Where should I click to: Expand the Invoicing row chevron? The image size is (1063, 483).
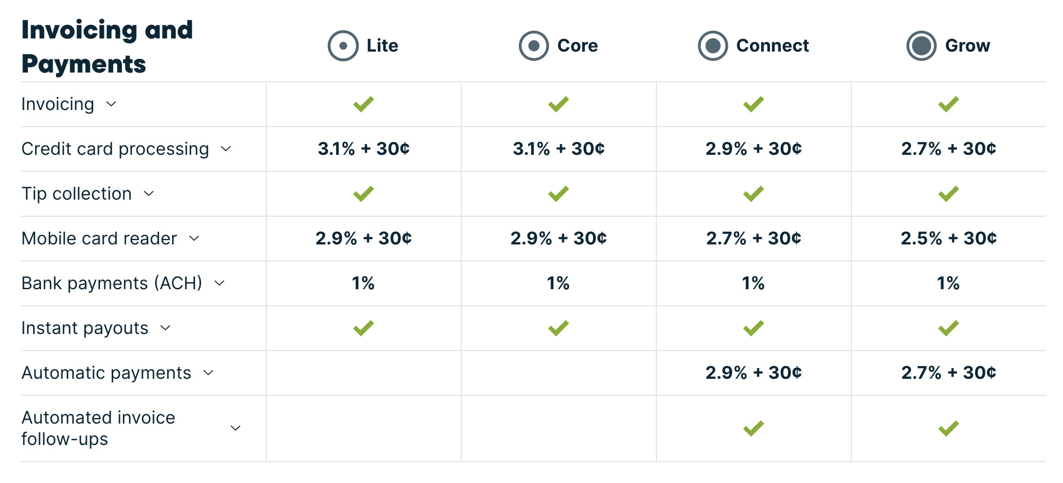click(x=111, y=104)
